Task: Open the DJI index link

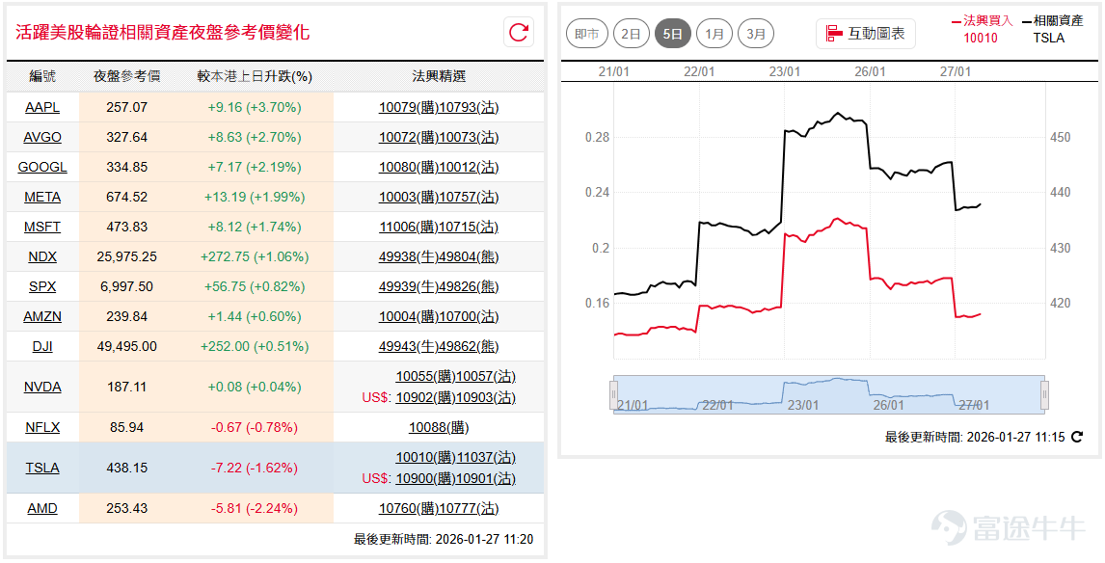Action: point(42,347)
